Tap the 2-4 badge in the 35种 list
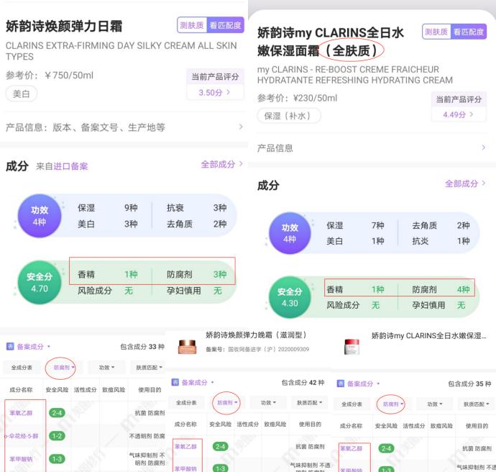496x472 pixels. point(386,448)
